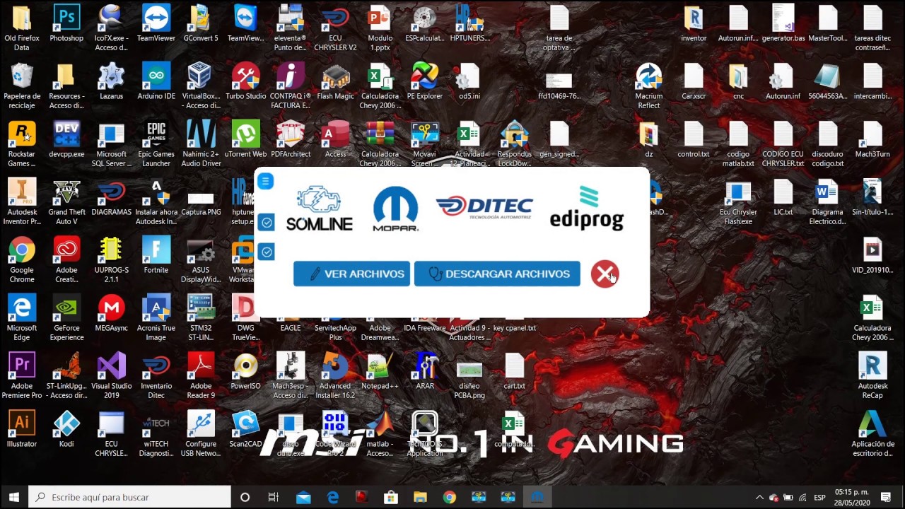Select the MOPAR logo
The image size is (905, 509).
coord(396,209)
